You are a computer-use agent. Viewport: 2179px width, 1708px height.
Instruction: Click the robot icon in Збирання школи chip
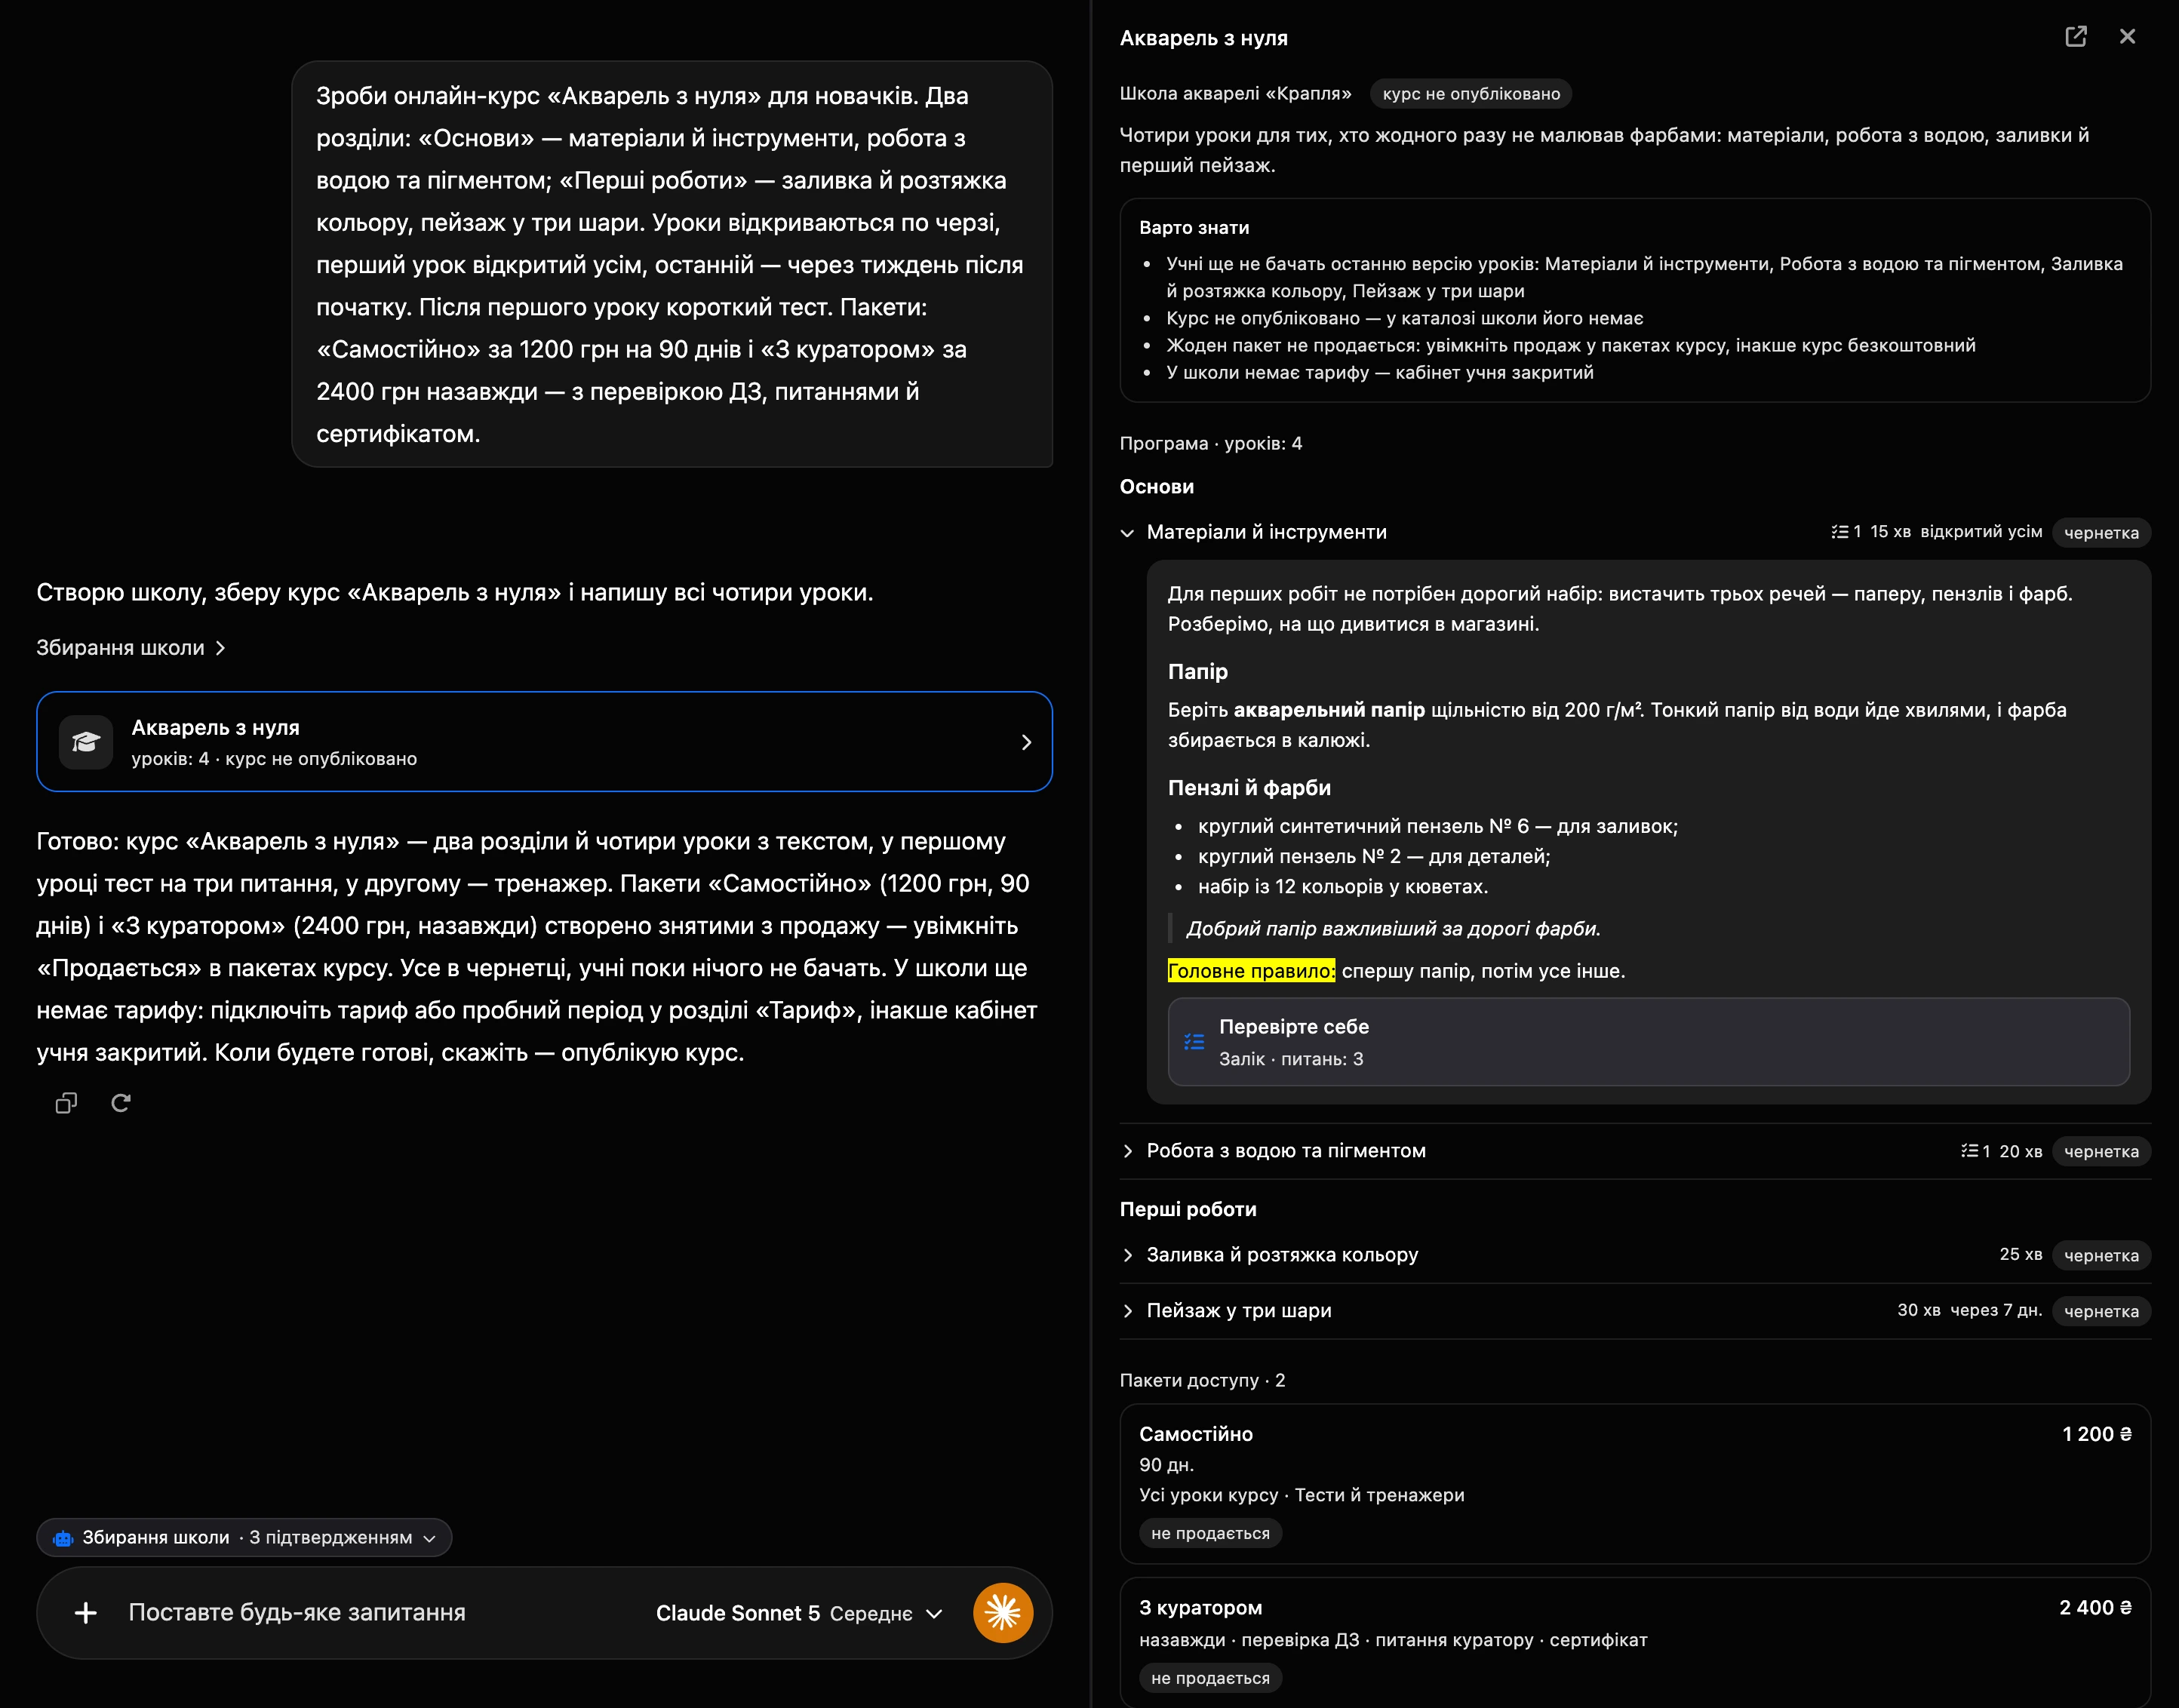[63, 1538]
